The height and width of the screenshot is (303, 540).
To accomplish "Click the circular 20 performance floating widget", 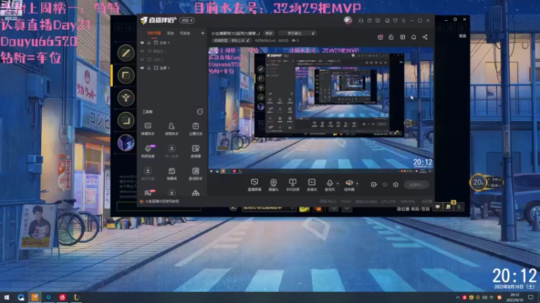I will coord(478,182).
